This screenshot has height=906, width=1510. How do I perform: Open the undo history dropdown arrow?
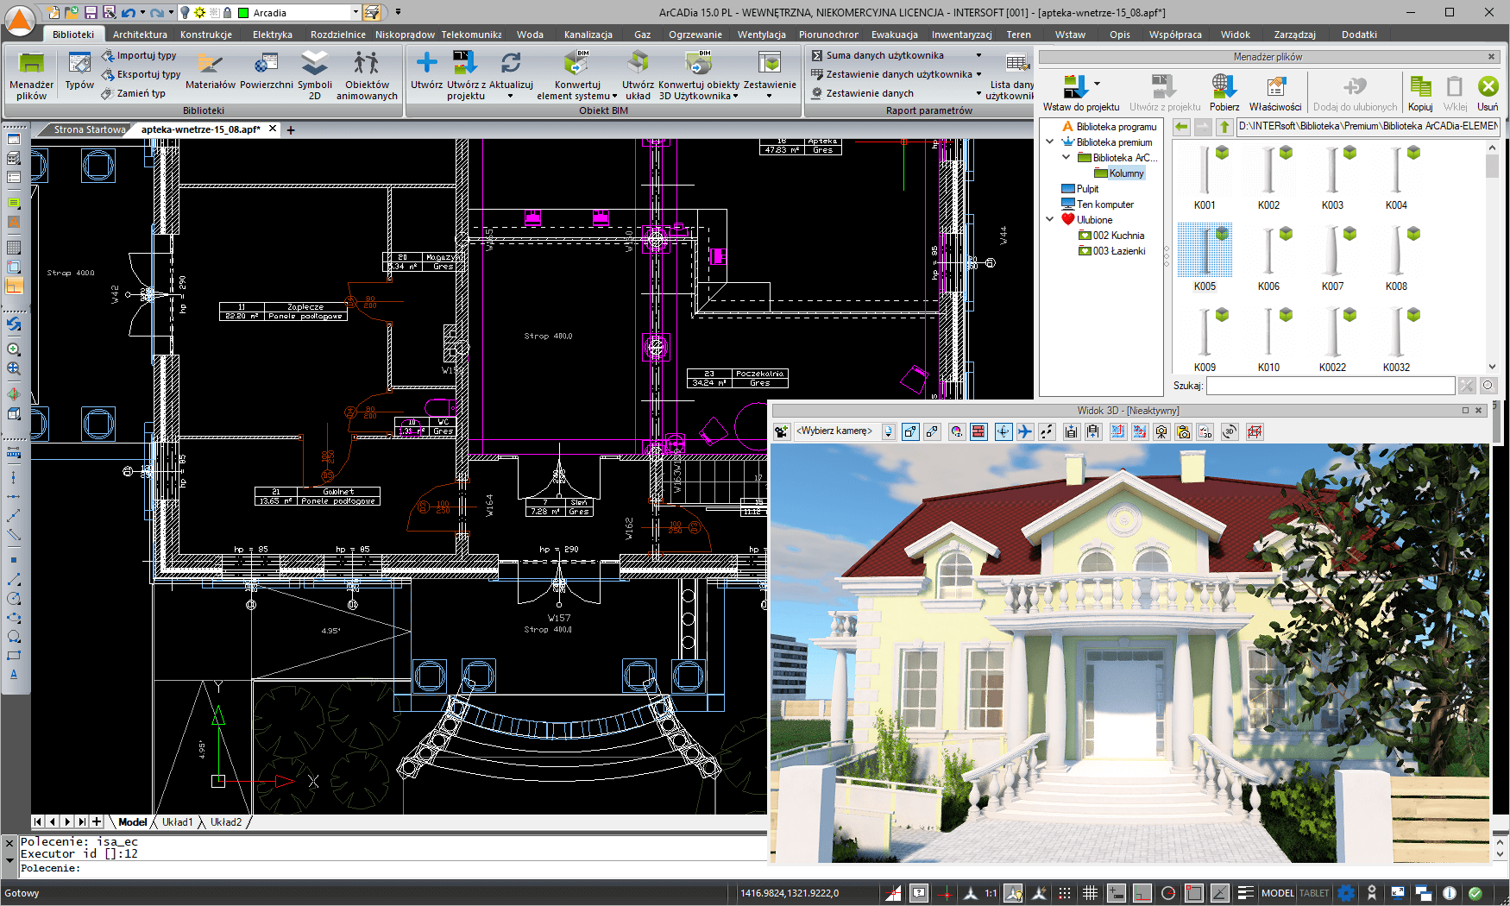pyautogui.click(x=142, y=12)
